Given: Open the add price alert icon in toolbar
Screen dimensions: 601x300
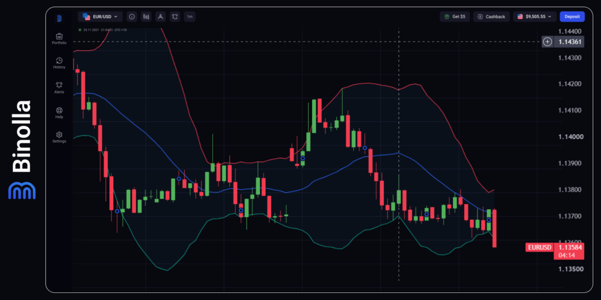Looking at the screenshot, I should click(x=175, y=17).
